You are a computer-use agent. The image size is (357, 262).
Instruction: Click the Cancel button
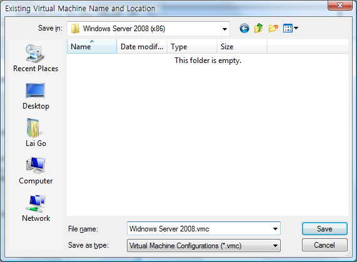(324, 245)
